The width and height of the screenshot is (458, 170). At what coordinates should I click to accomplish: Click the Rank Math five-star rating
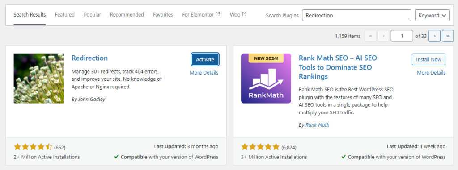click(x=260, y=147)
